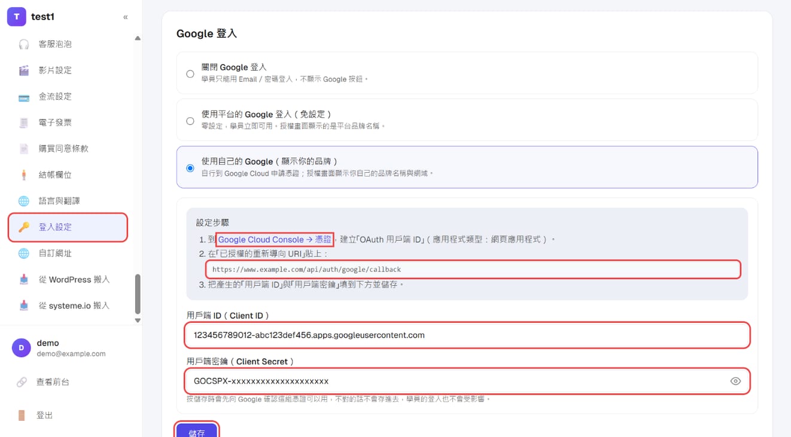Select 使用平台的 Google 登入 radio option
Screen dimensions: 791x437
pyautogui.click(x=190, y=121)
